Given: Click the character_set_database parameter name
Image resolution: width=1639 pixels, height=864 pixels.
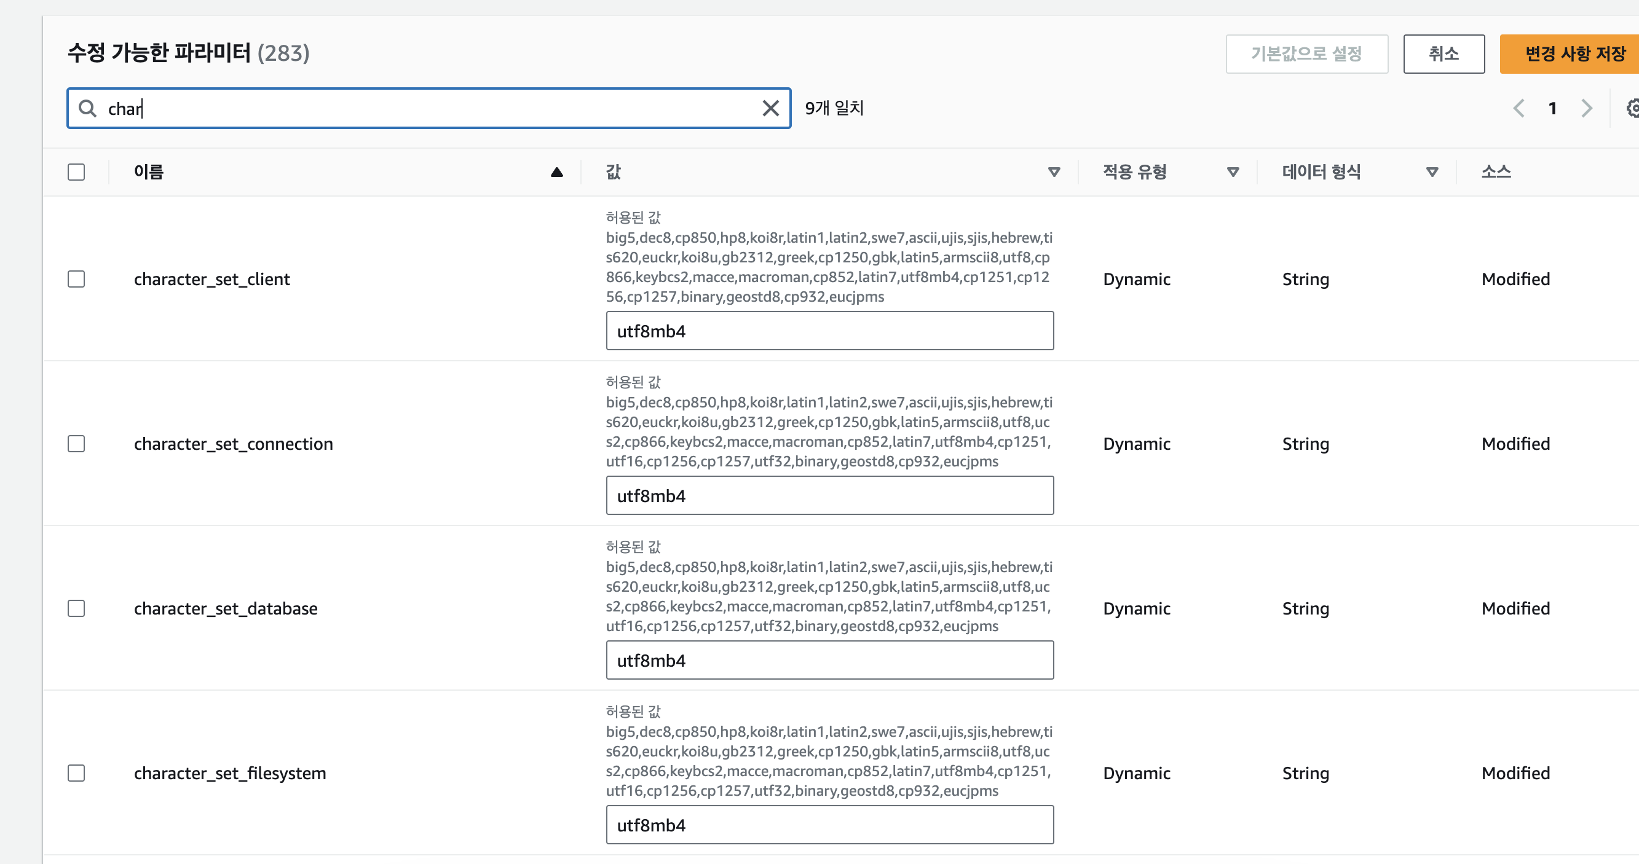Looking at the screenshot, I should click(x=226, y=608).
